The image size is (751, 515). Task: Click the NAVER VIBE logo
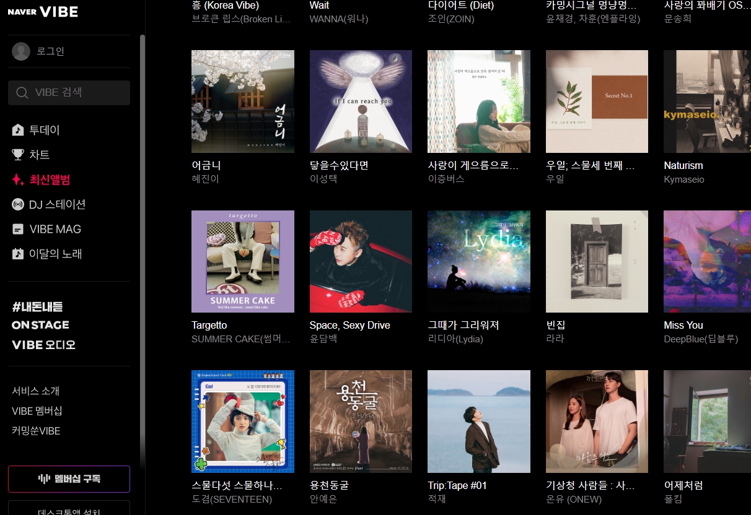(43, 11)
